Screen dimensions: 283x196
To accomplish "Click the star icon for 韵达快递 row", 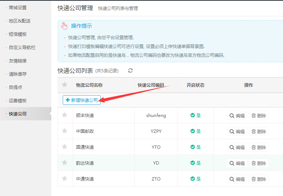I will point(65,163).
